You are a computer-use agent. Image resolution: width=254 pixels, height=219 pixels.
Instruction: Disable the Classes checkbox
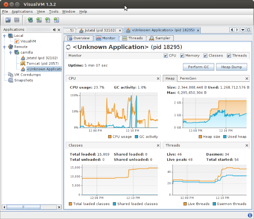[x=205, y=56]
